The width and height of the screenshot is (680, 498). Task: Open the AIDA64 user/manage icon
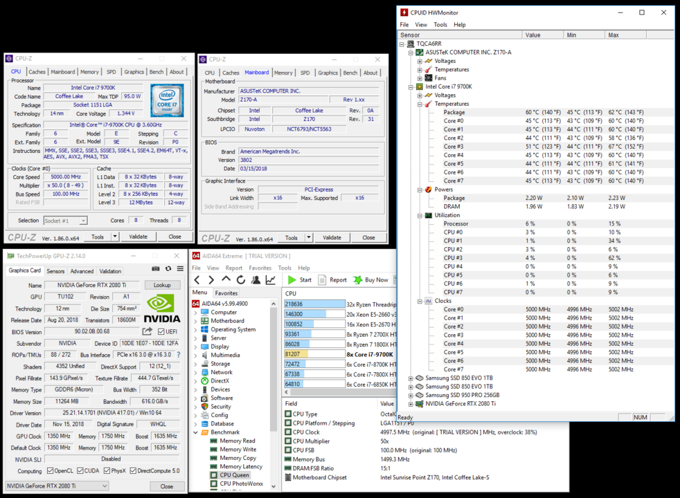256,279
